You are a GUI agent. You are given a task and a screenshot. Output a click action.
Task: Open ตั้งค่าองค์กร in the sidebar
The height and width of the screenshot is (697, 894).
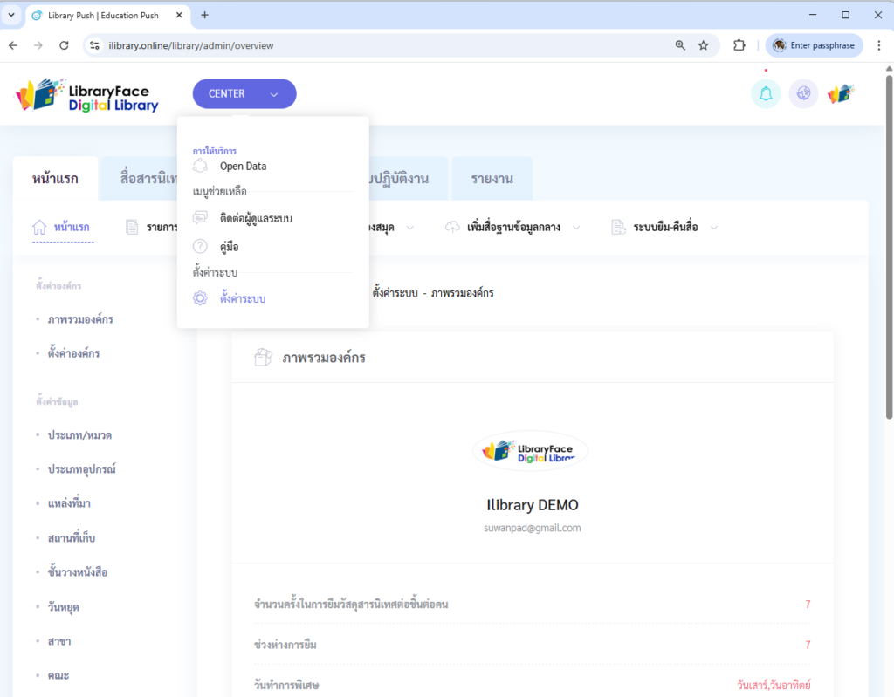[x=73, y=353]
